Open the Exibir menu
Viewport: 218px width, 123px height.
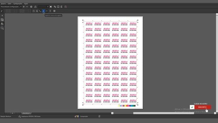pyautogui.click(x=10, y=4)
